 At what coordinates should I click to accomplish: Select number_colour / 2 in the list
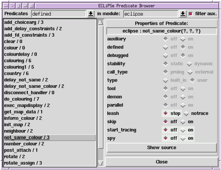point(24,144)
